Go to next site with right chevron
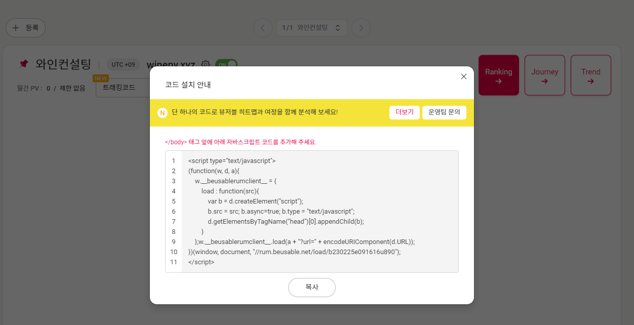 tap(361, 28)
